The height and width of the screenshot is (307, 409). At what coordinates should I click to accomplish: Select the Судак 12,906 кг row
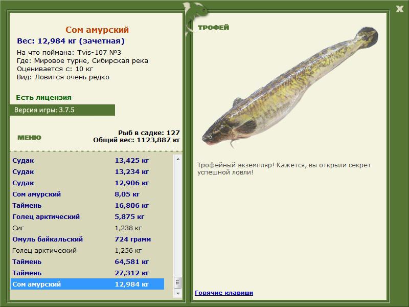(87, 183)
